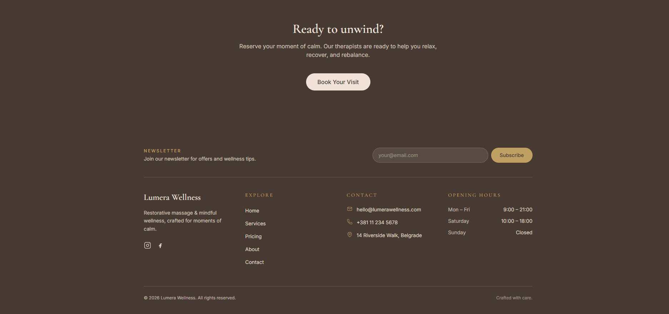Click the +381 11 234 5678 phone link
669x314 pixels.
377,222
